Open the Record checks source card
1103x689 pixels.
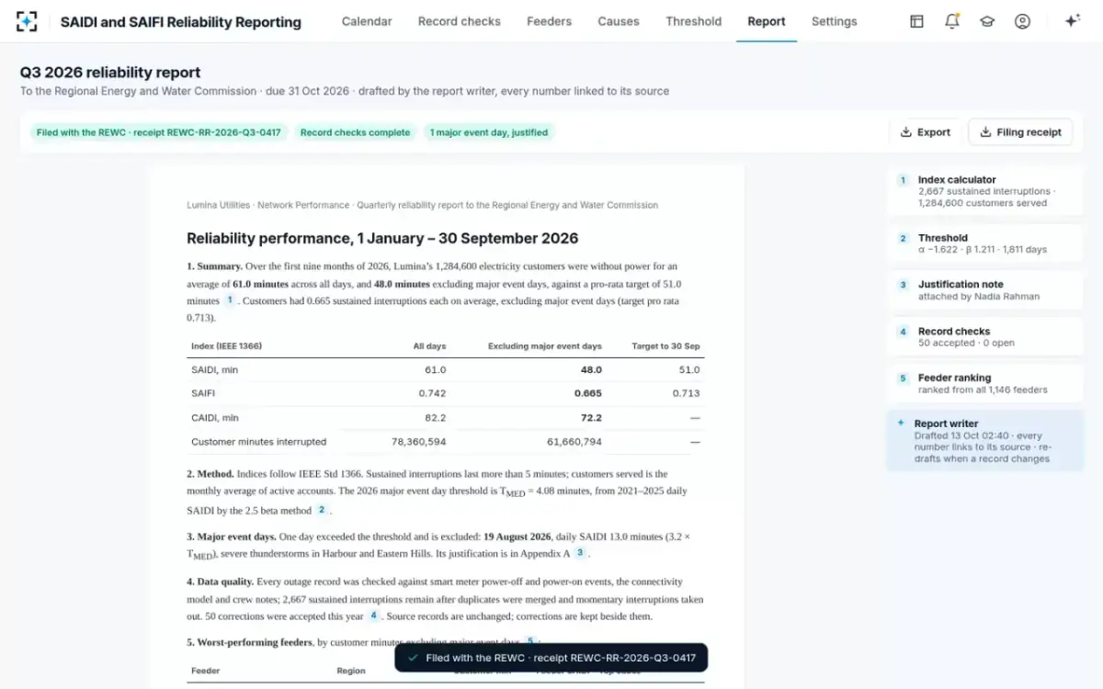click(985, 337)
